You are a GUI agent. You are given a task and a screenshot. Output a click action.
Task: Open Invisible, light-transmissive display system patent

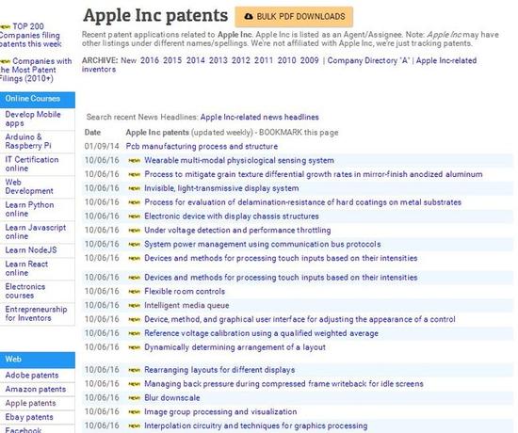coord(221,188)
